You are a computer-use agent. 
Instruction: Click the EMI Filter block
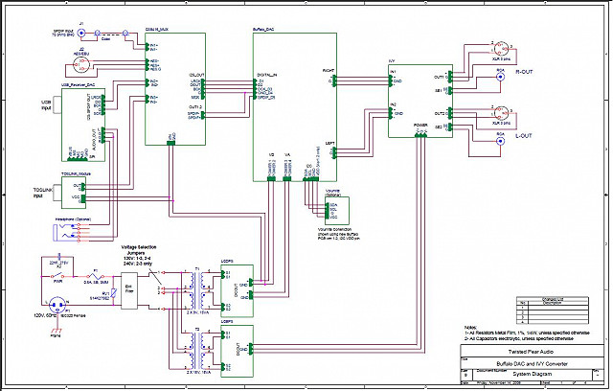(x=129, y=291)
